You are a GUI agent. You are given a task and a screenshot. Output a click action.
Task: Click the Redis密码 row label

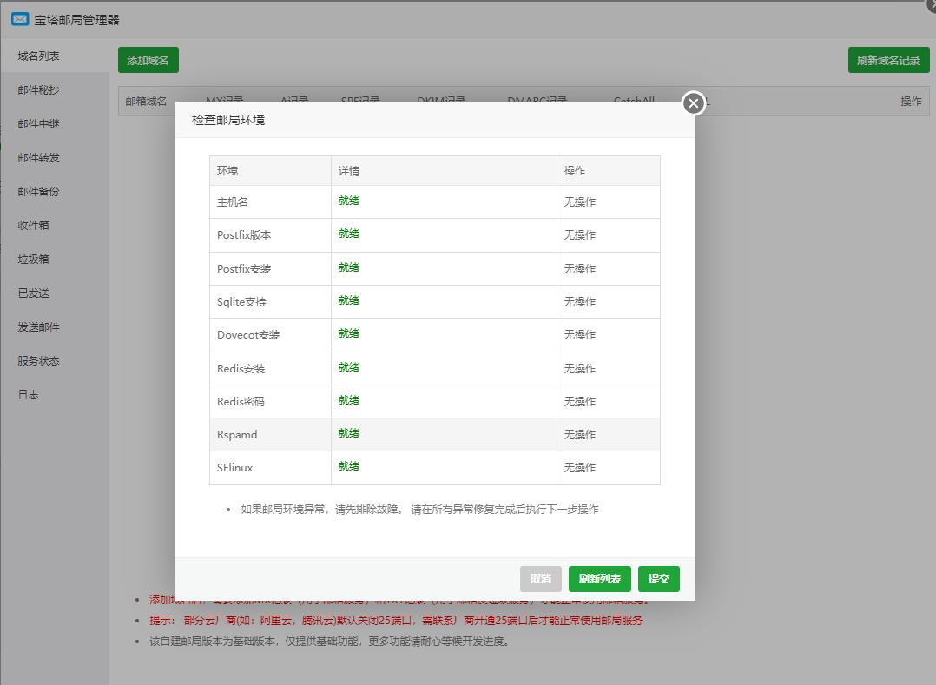[241, 402]
